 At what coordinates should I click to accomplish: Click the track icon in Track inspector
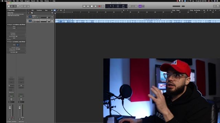[x=18, y=45]
